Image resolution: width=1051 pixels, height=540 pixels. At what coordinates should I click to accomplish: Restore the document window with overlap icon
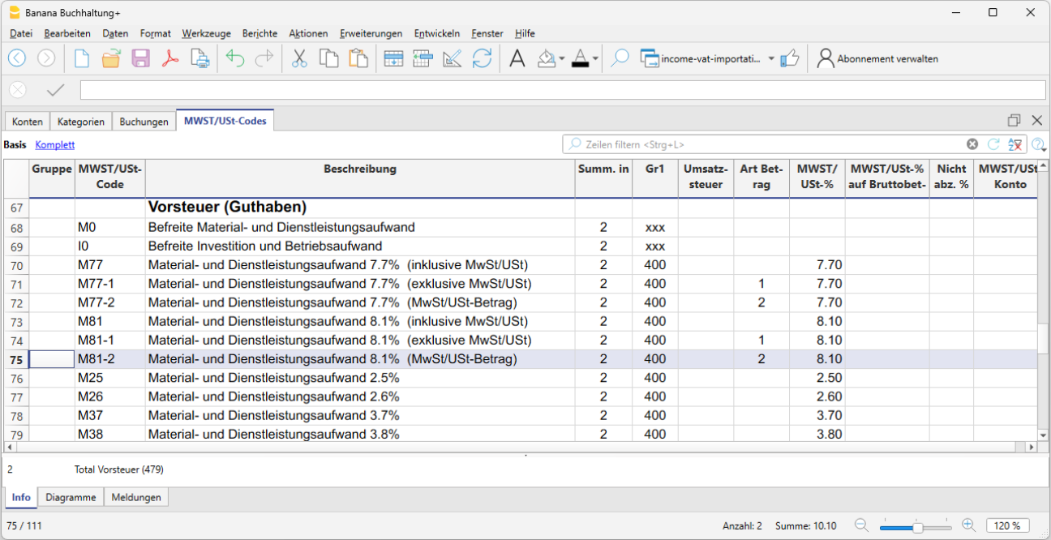[x=1014, y=120]
